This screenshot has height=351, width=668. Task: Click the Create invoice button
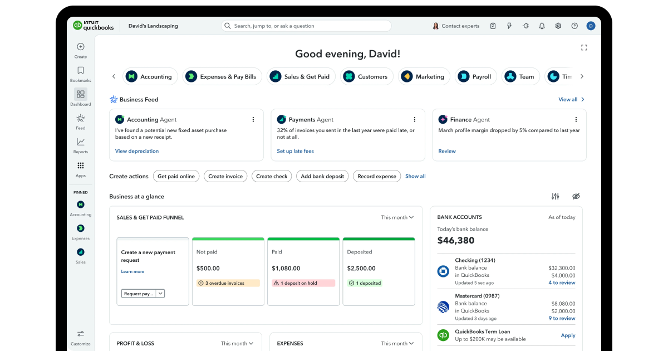point(225,176)
